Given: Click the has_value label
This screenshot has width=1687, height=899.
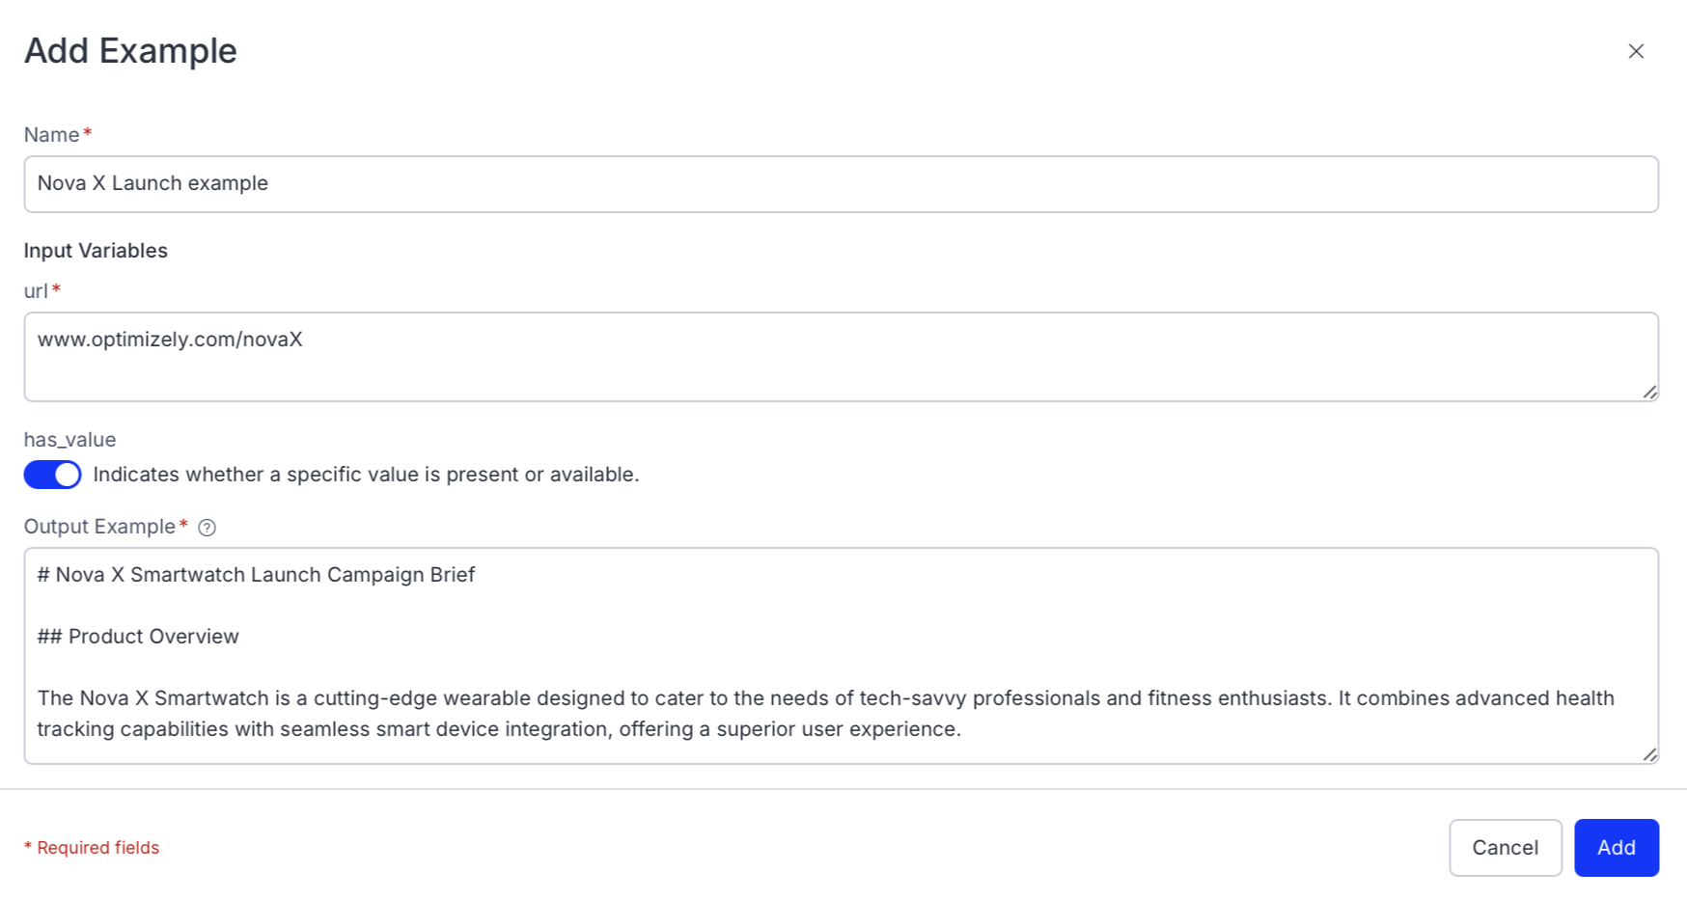Looking at the screenshot, I should pyautogui.click(x=69, y=440).
